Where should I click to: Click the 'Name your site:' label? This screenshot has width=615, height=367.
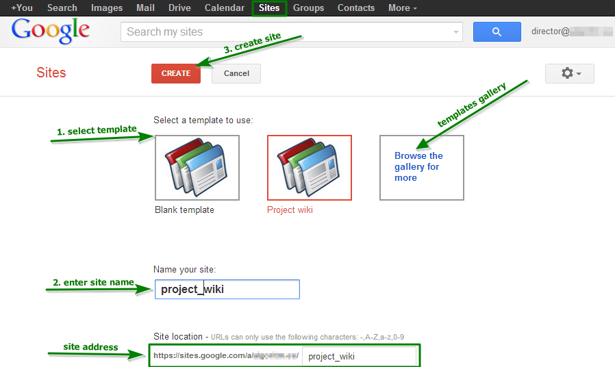tap(185, 269)
